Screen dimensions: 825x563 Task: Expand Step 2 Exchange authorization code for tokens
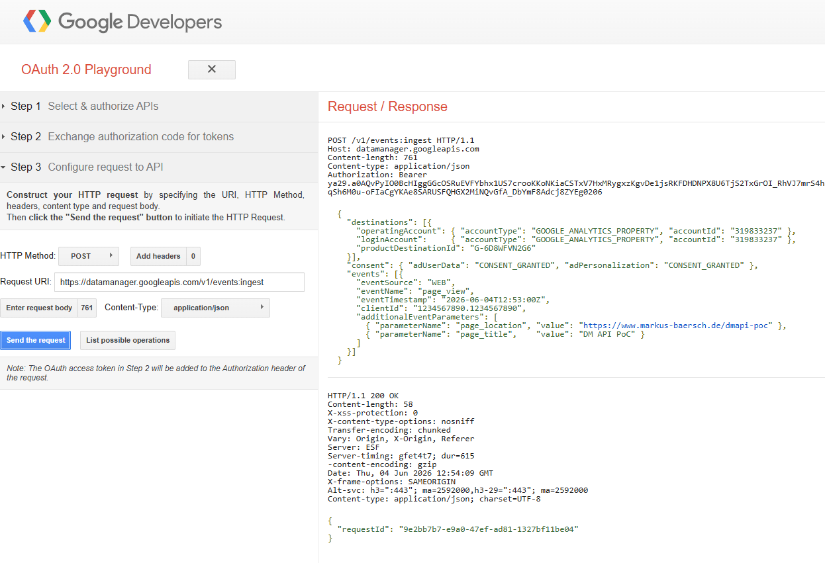tap(159, 137)
